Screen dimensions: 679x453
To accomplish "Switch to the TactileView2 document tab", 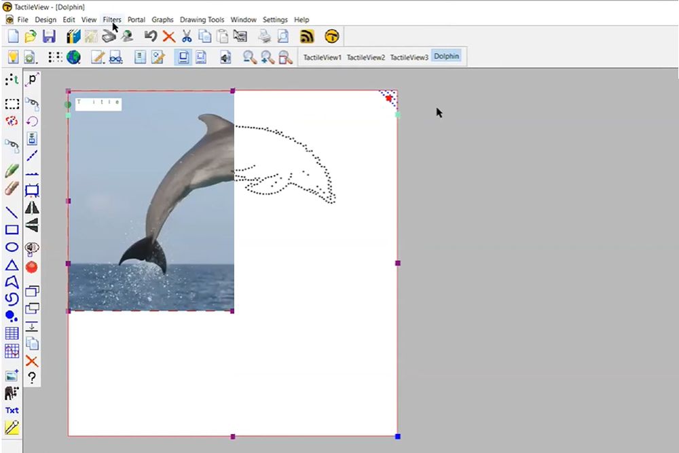I will (x=365, y=57).
